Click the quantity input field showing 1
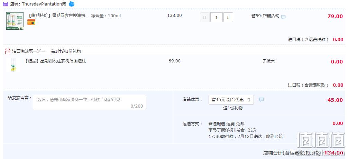 (217, 17)
